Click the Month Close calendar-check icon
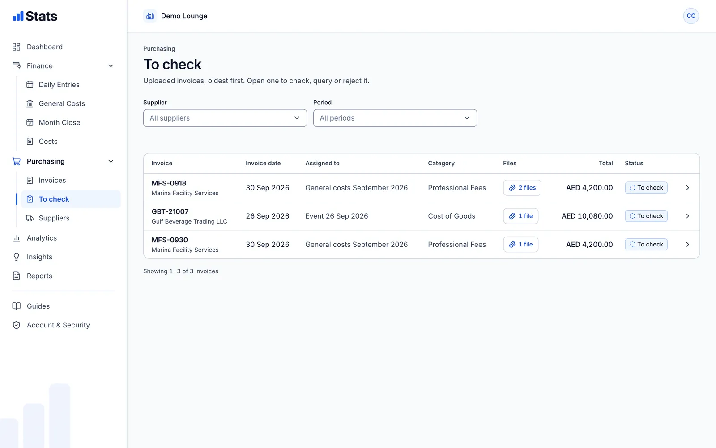This screenshot has width=716, height=448. (x=30, y=122)
